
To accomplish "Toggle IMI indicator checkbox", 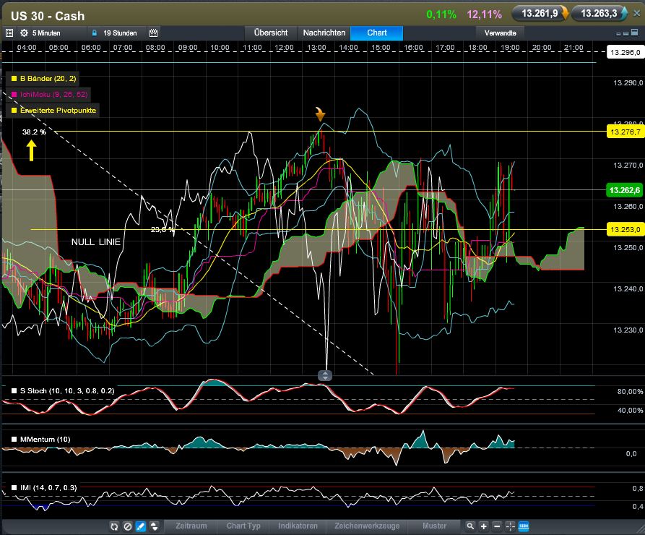I will click(14, 487).
